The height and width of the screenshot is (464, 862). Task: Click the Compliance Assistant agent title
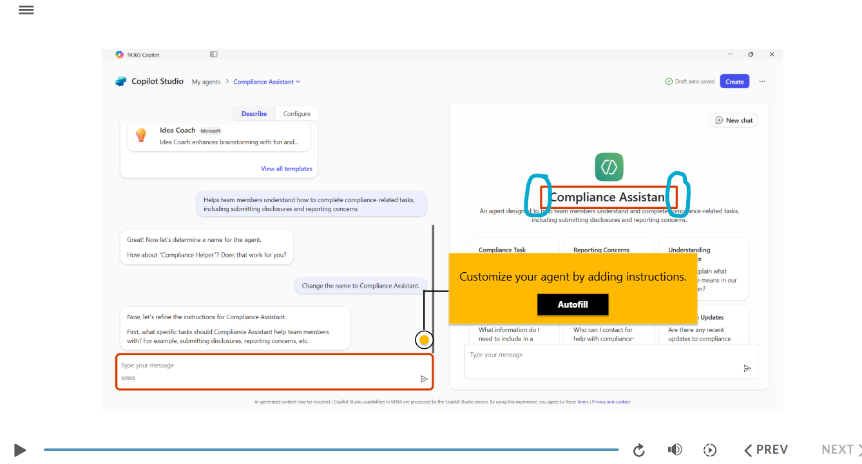tap(608, 198)
